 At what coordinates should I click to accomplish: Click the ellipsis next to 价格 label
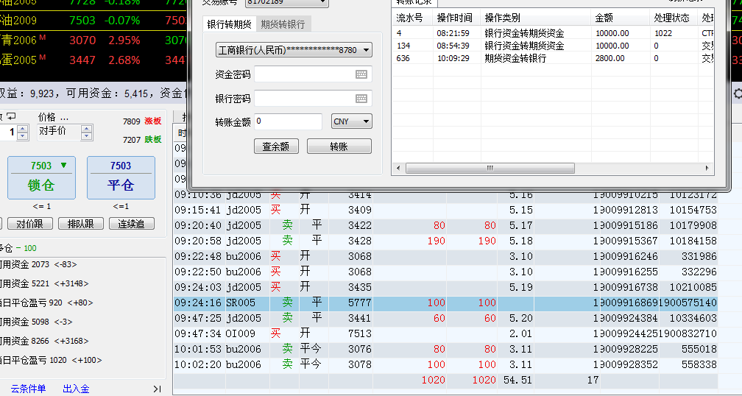(x=64, y=117)
